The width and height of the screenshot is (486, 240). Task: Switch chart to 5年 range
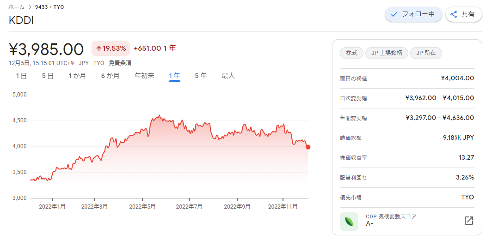[201, 76]
